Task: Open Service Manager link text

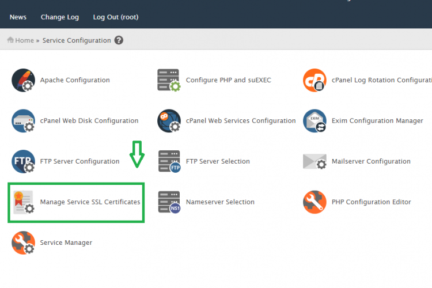Action: (66, 242)
